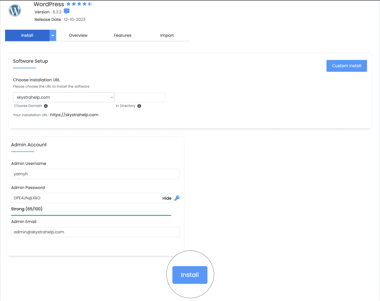
Task: Click the 'Admin Account' heading
Action: 29,144
